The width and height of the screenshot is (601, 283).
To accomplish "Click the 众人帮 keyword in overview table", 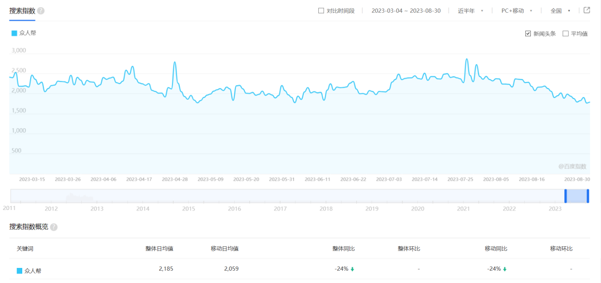I will pos(33,271).
